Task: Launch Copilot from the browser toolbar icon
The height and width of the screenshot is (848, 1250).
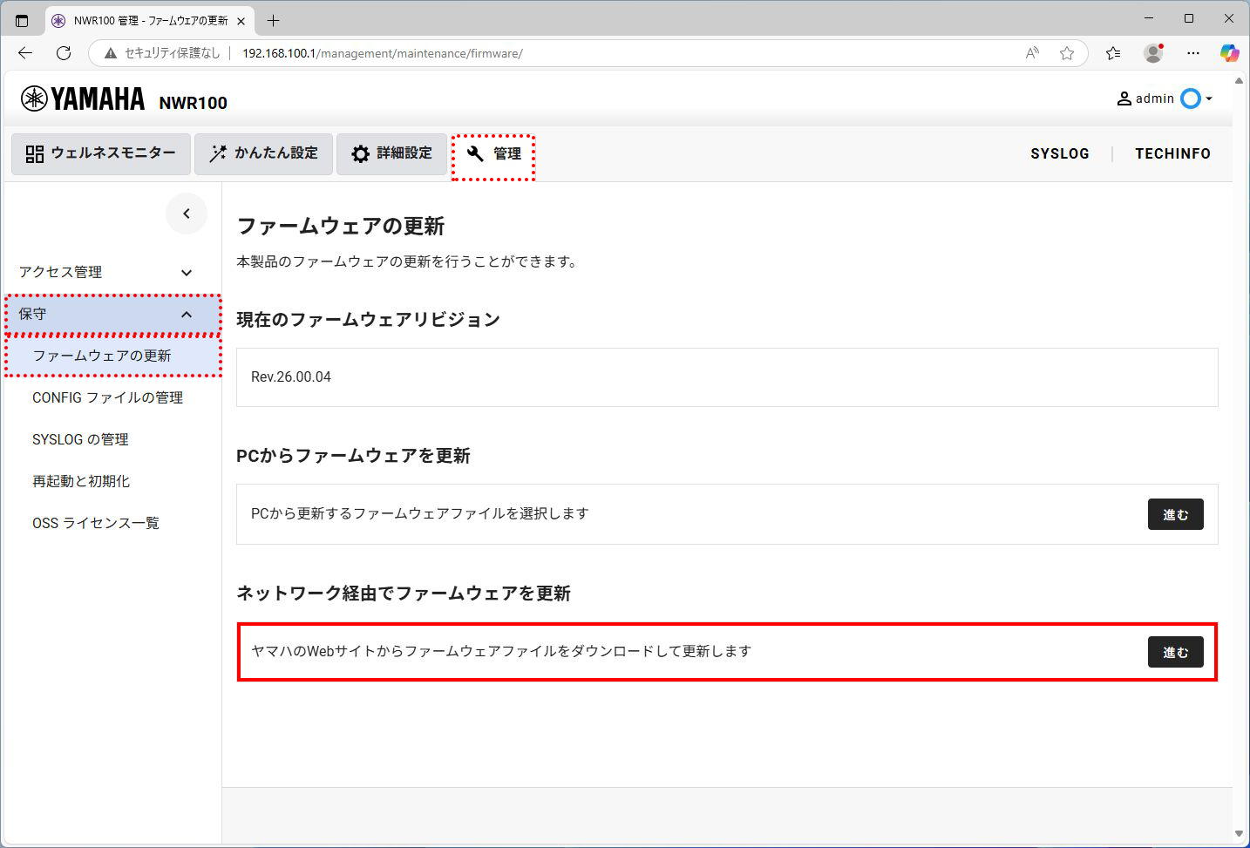Action: pos(1230,53)
